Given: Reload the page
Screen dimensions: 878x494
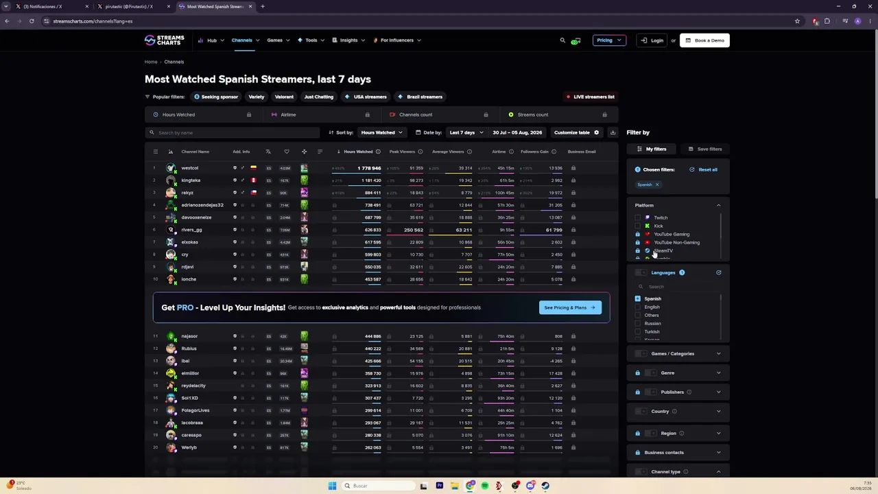Looking at the screenshot, I should [x=32, y=21].
